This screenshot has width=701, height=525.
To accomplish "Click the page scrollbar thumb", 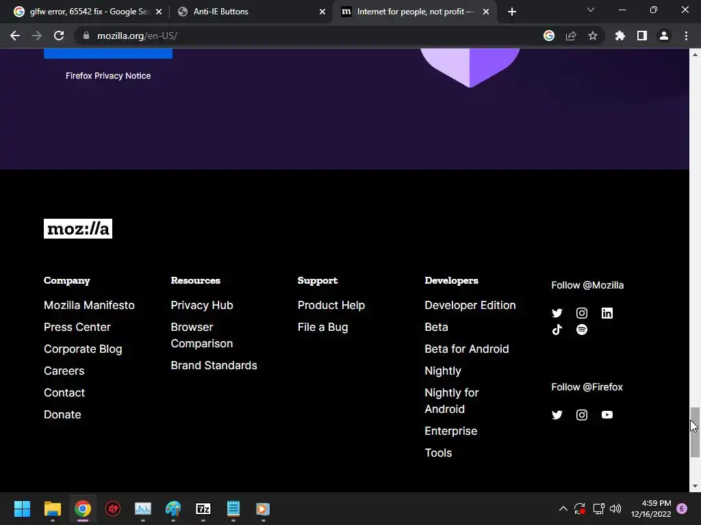I will tap(695, 432).
